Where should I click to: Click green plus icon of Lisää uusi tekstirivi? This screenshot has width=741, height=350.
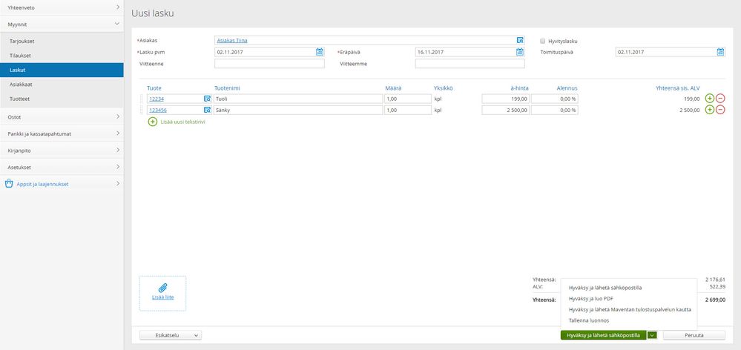(x=153, y=122)
